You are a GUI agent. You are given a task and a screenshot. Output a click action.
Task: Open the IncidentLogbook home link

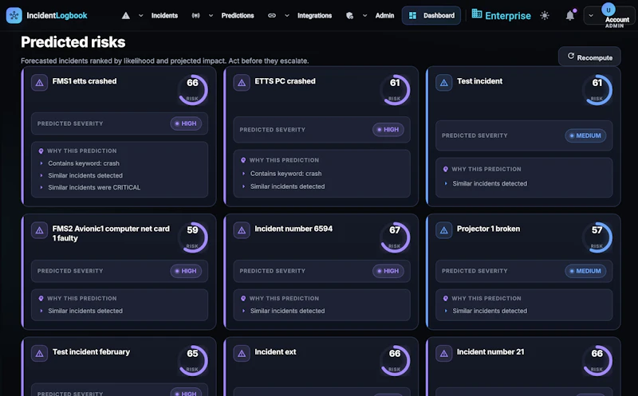click(57, 15)
